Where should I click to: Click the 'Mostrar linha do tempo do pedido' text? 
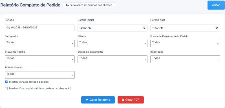click(29, 82)
